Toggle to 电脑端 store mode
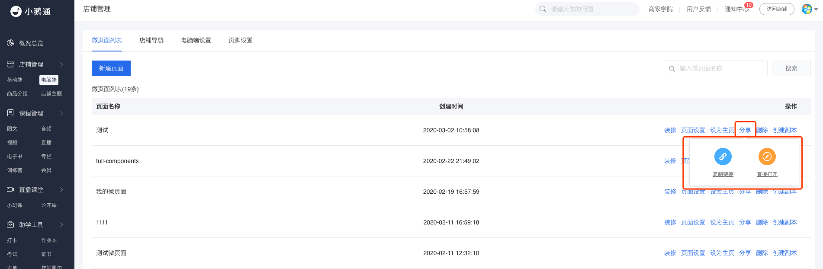This screenshot has height=269, width=823. pyautogui.click(x=49, y=80)
